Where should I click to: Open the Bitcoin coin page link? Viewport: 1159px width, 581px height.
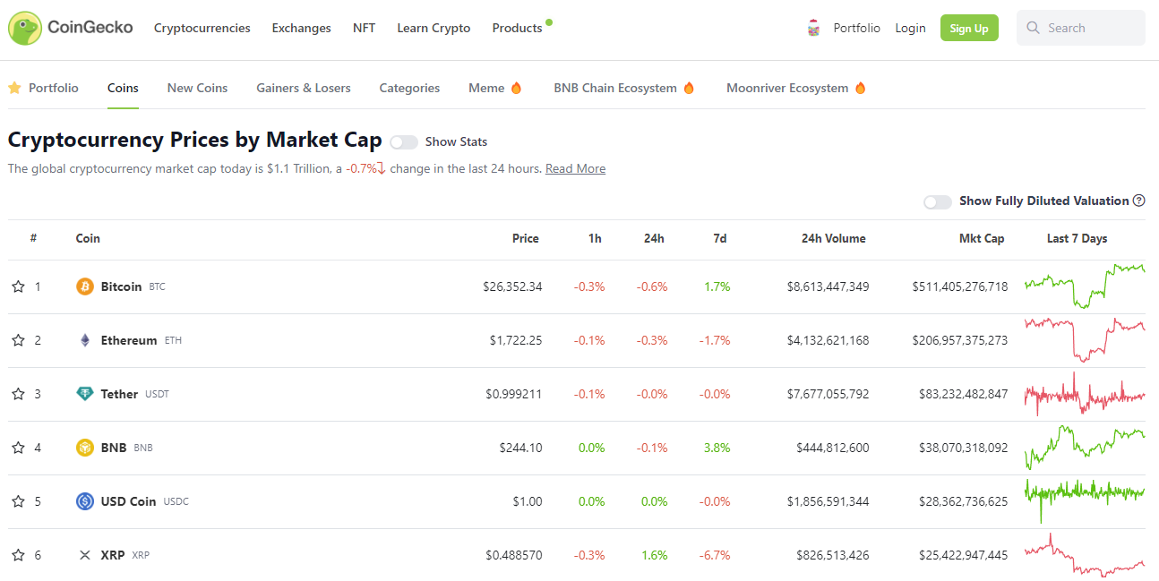(121, 286)
